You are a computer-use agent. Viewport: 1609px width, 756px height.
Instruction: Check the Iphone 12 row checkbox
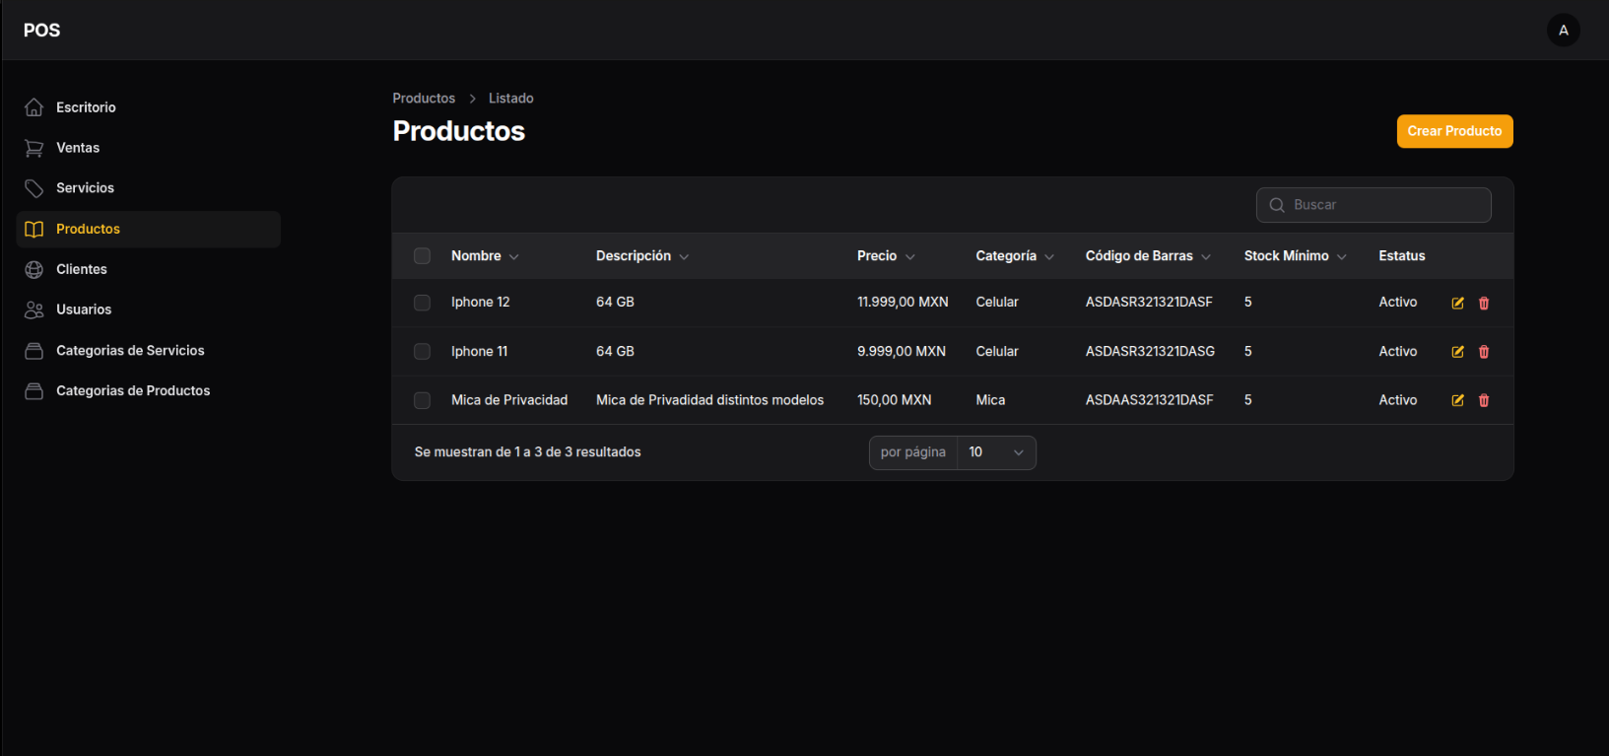click(422, 303)
